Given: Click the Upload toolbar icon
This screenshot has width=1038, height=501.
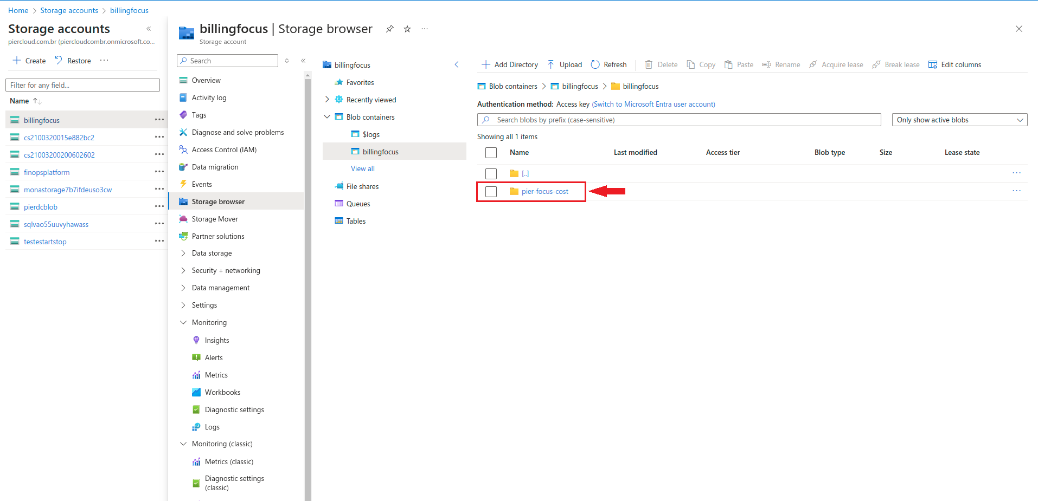Looking at the screenshot, I should (x=551, y=64).
